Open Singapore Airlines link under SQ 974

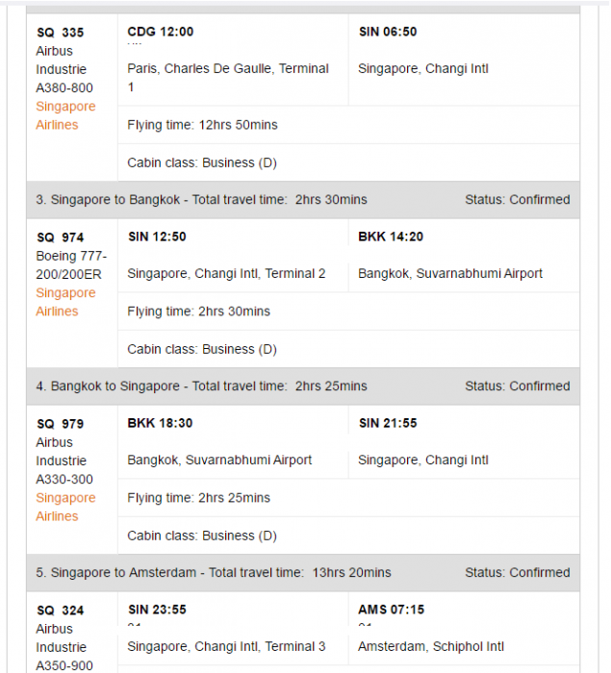pos(65,302)
